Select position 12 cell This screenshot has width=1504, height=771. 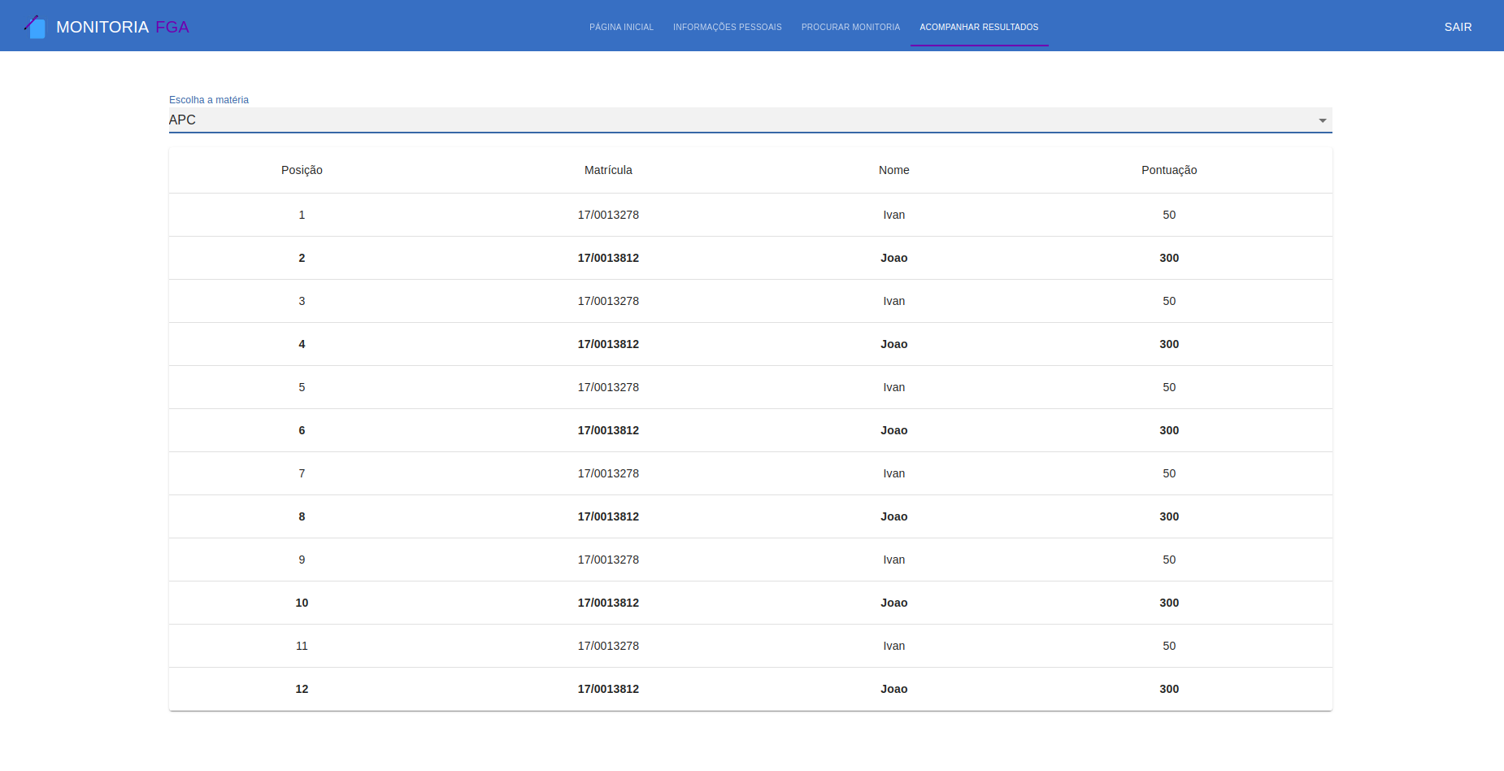click(302, 689)
